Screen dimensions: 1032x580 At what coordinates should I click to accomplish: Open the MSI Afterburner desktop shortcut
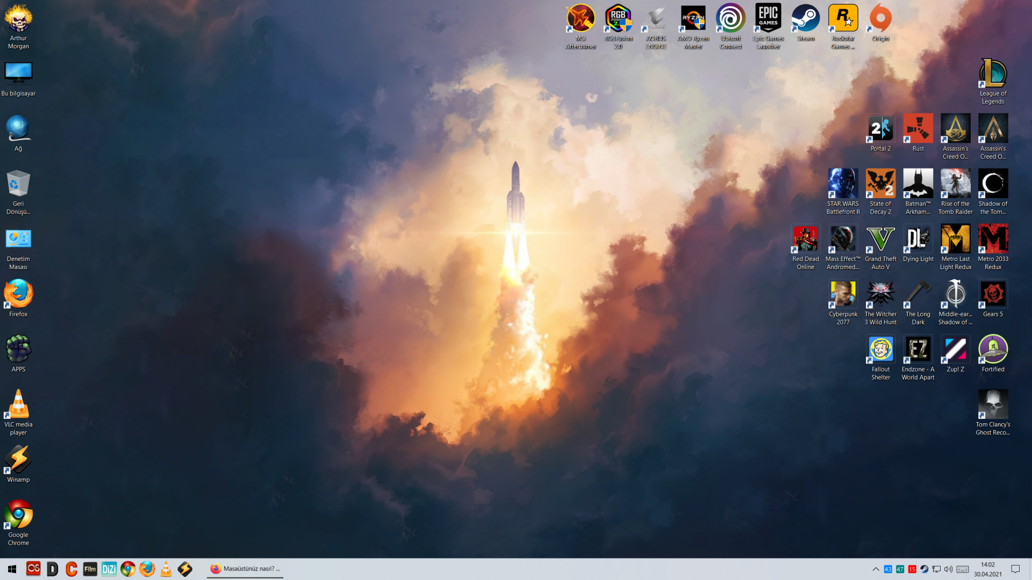(x=580, y=19)
